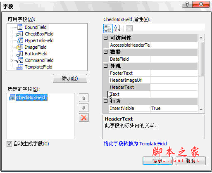Click the 添加(D) add button

pyautogui.click(x=70, y=78)
